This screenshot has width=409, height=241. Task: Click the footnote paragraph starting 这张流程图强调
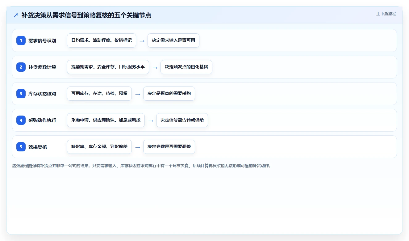coord(141,166)
